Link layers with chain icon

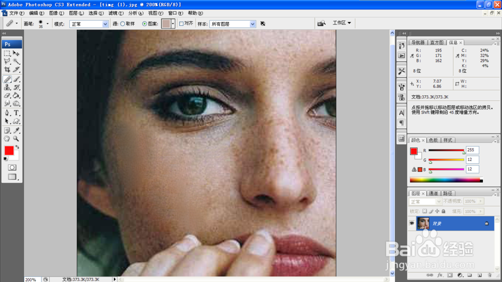pyautogui.click(x=430, y=275)
